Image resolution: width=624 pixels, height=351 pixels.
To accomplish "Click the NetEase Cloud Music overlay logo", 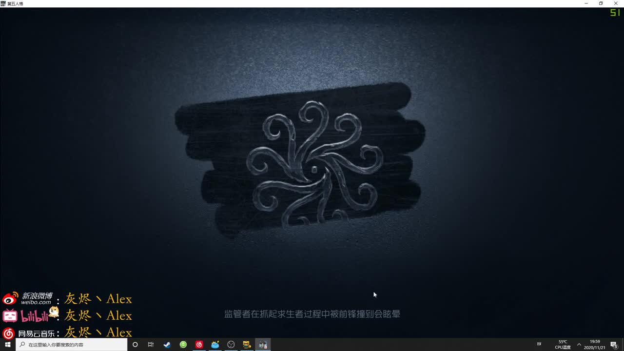I will (x=9, y=333).
